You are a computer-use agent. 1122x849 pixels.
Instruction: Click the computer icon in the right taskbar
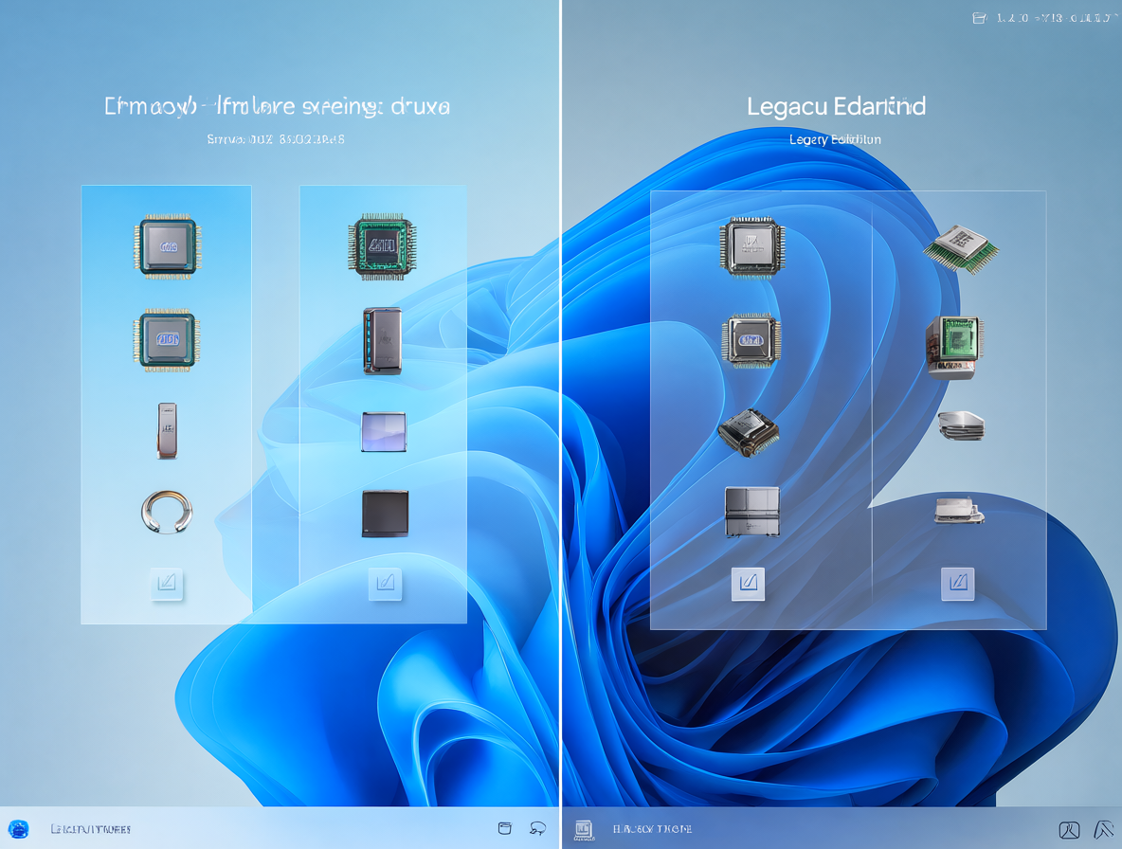point(584,830)
